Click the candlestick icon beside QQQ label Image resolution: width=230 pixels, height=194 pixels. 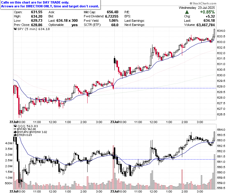15,126
